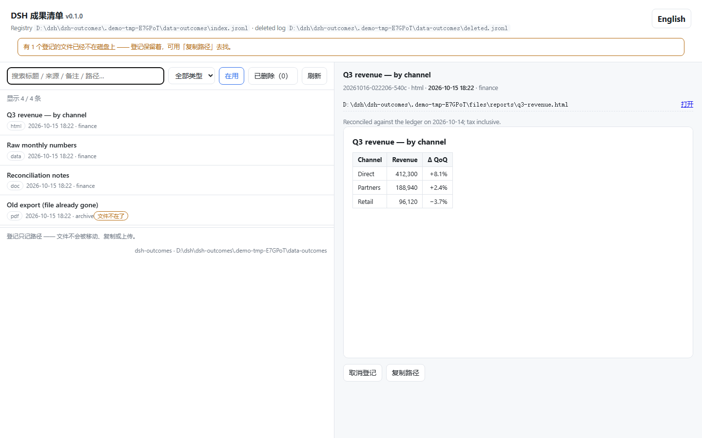Viewport: 702px width, 438px height.
Task: Select the 在用 active filter
Action: [232, 76]
